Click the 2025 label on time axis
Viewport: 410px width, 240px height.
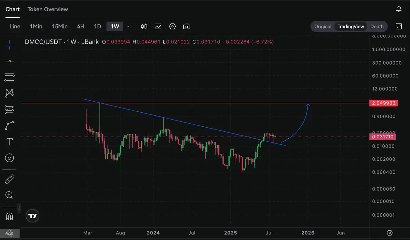[231, 233]
